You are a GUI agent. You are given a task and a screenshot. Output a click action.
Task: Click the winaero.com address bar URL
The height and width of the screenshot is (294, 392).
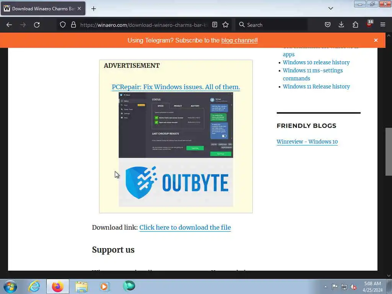144,25
